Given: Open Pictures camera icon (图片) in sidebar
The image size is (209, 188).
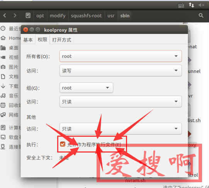Looking at the screenshot, I should point(3,67).
